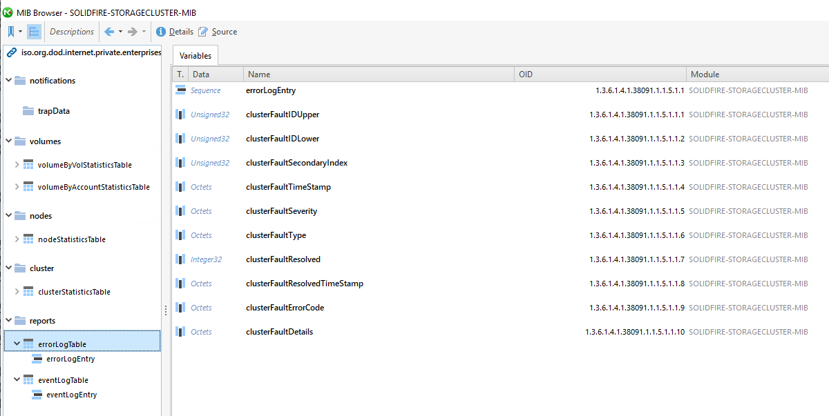Click eventLogTable table icon
829x416 pixels.
(28, 380)
